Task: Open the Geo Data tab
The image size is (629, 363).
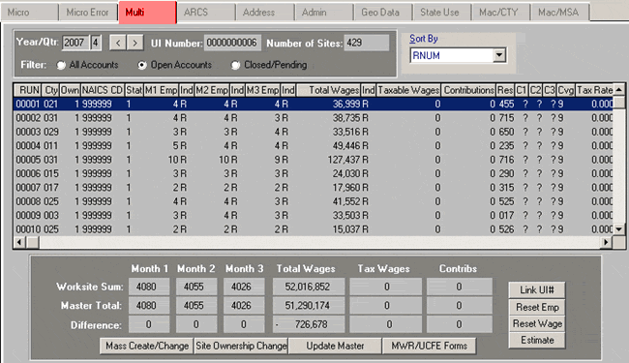Action: tap(380, 13)
